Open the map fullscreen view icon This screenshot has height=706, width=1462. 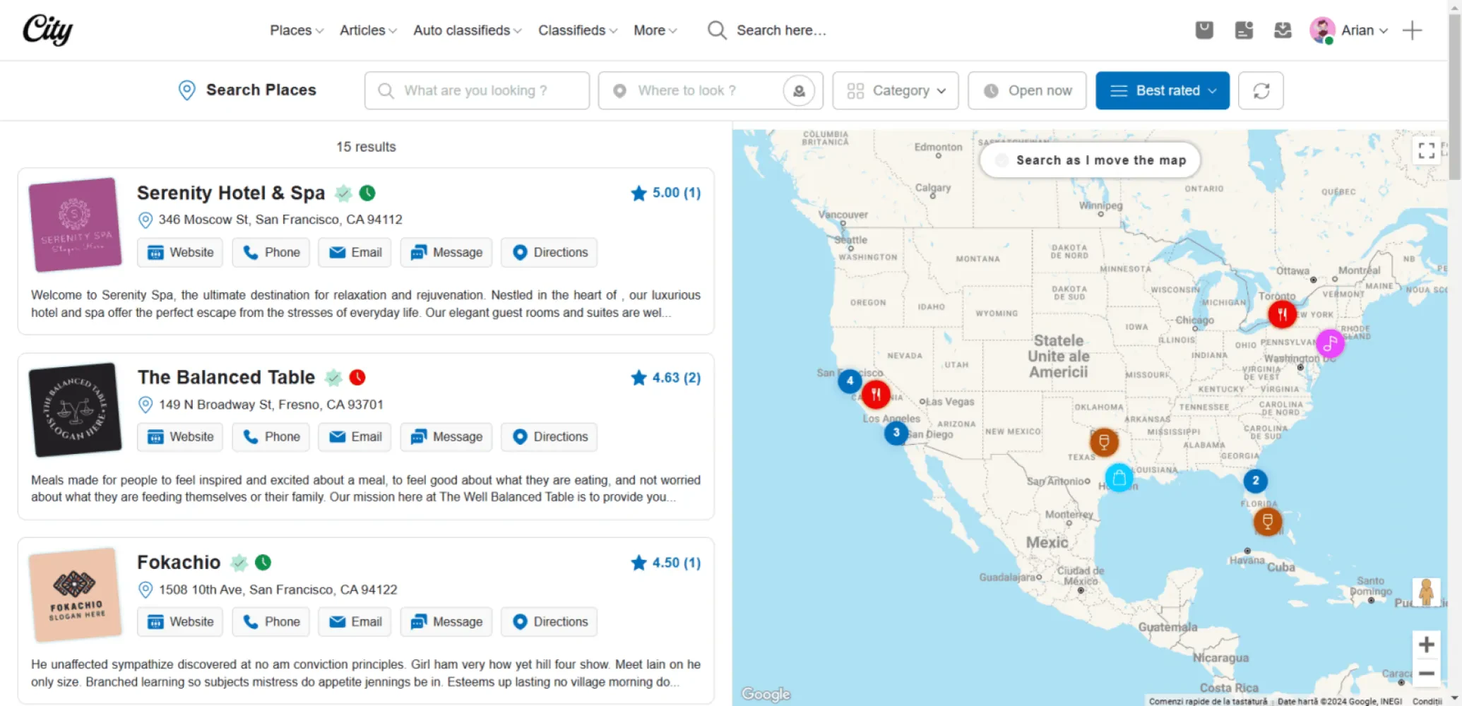1426,150
